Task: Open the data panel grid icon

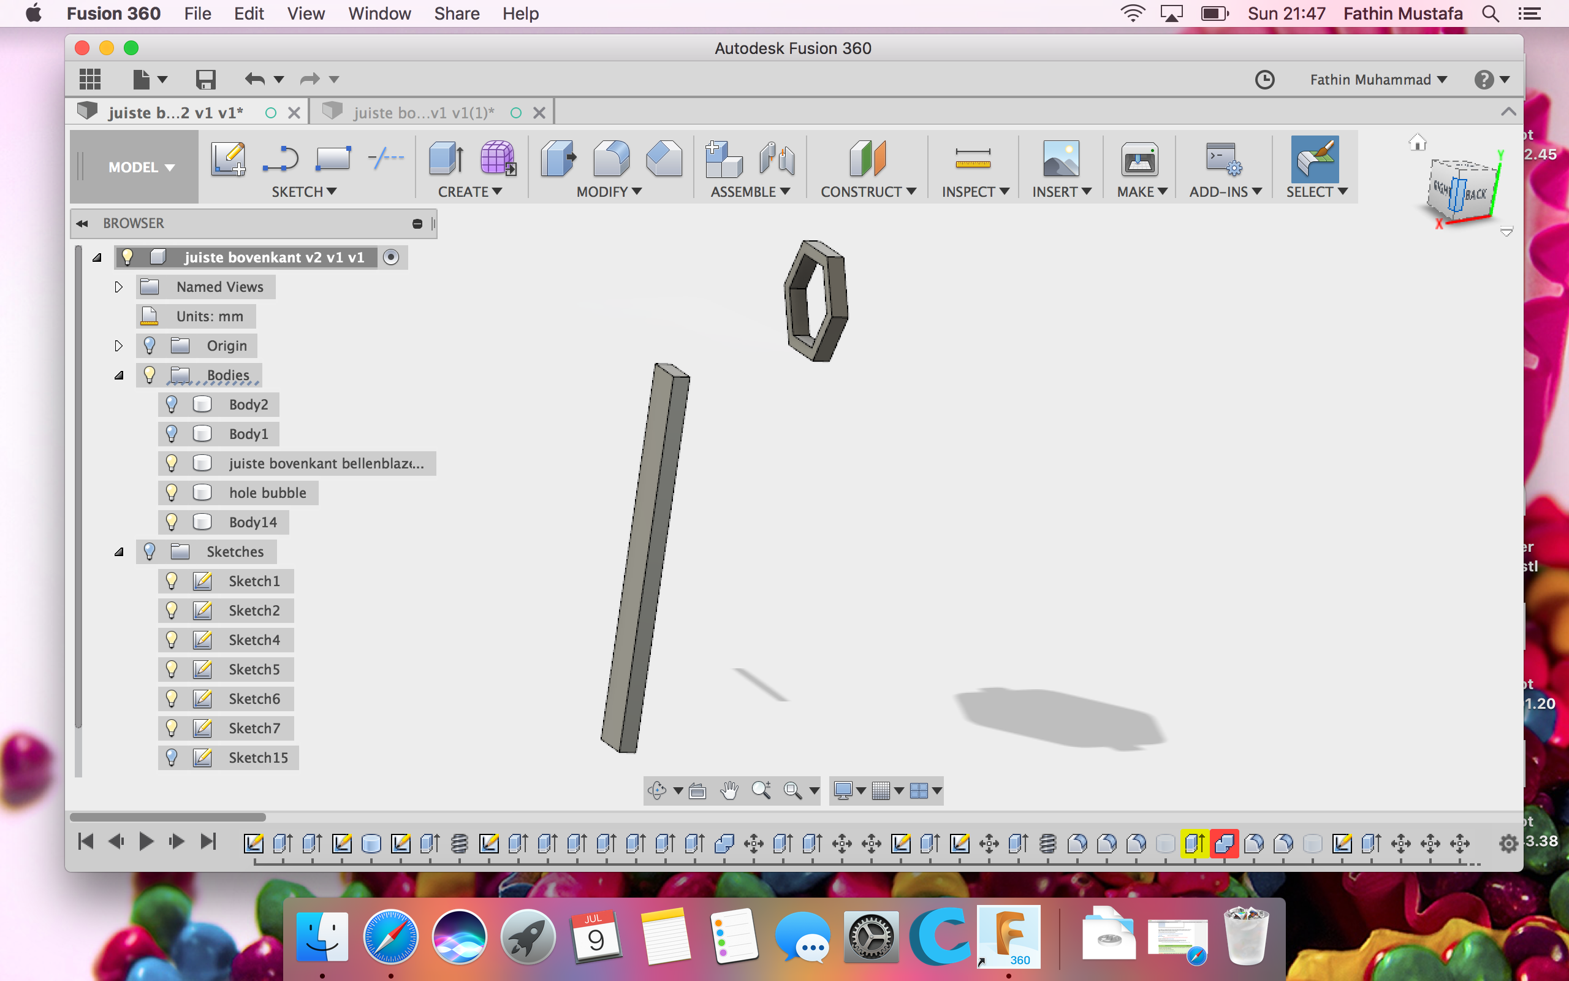Action: pyautogui.click(x=90, y=79)
